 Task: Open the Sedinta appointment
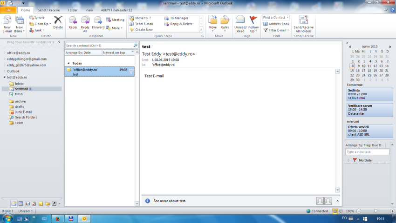click(370, 94)
